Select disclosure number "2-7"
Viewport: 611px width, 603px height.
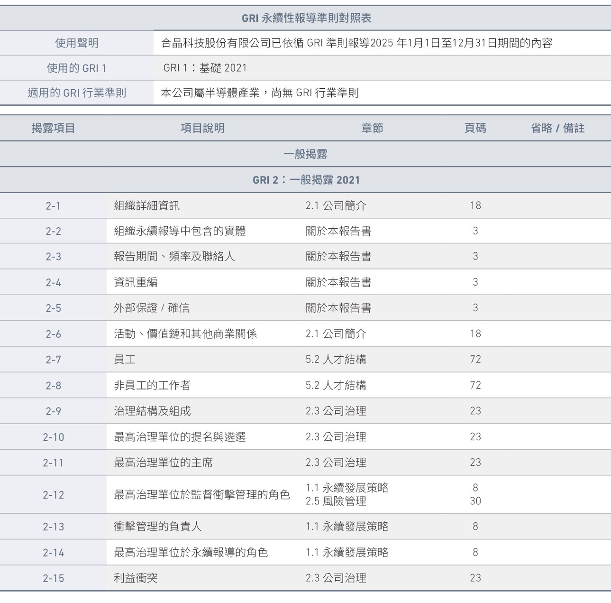[x=53, y=360]
